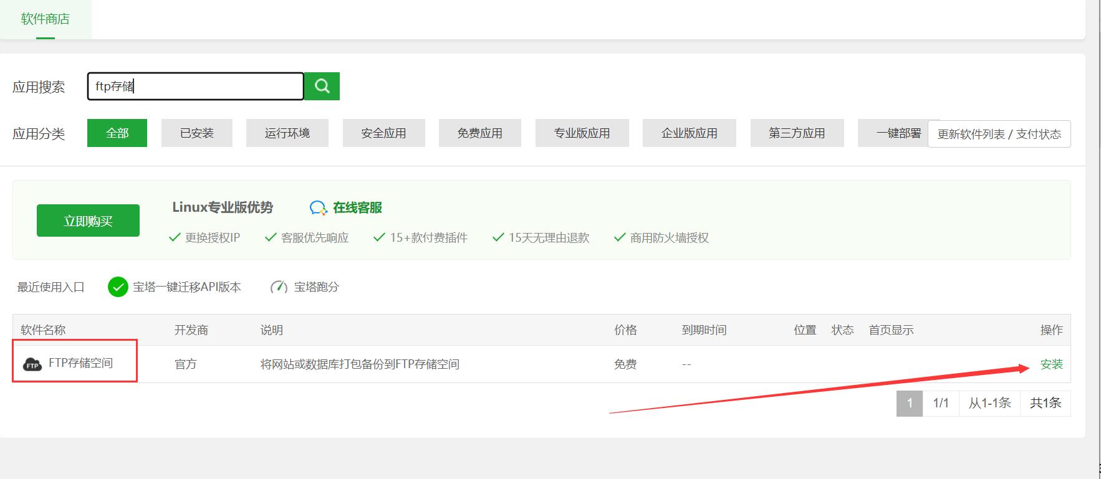The height and width of the screenshot is (479, 1101).
Task: Click the 价格 column header
Action: coord(625,330)
